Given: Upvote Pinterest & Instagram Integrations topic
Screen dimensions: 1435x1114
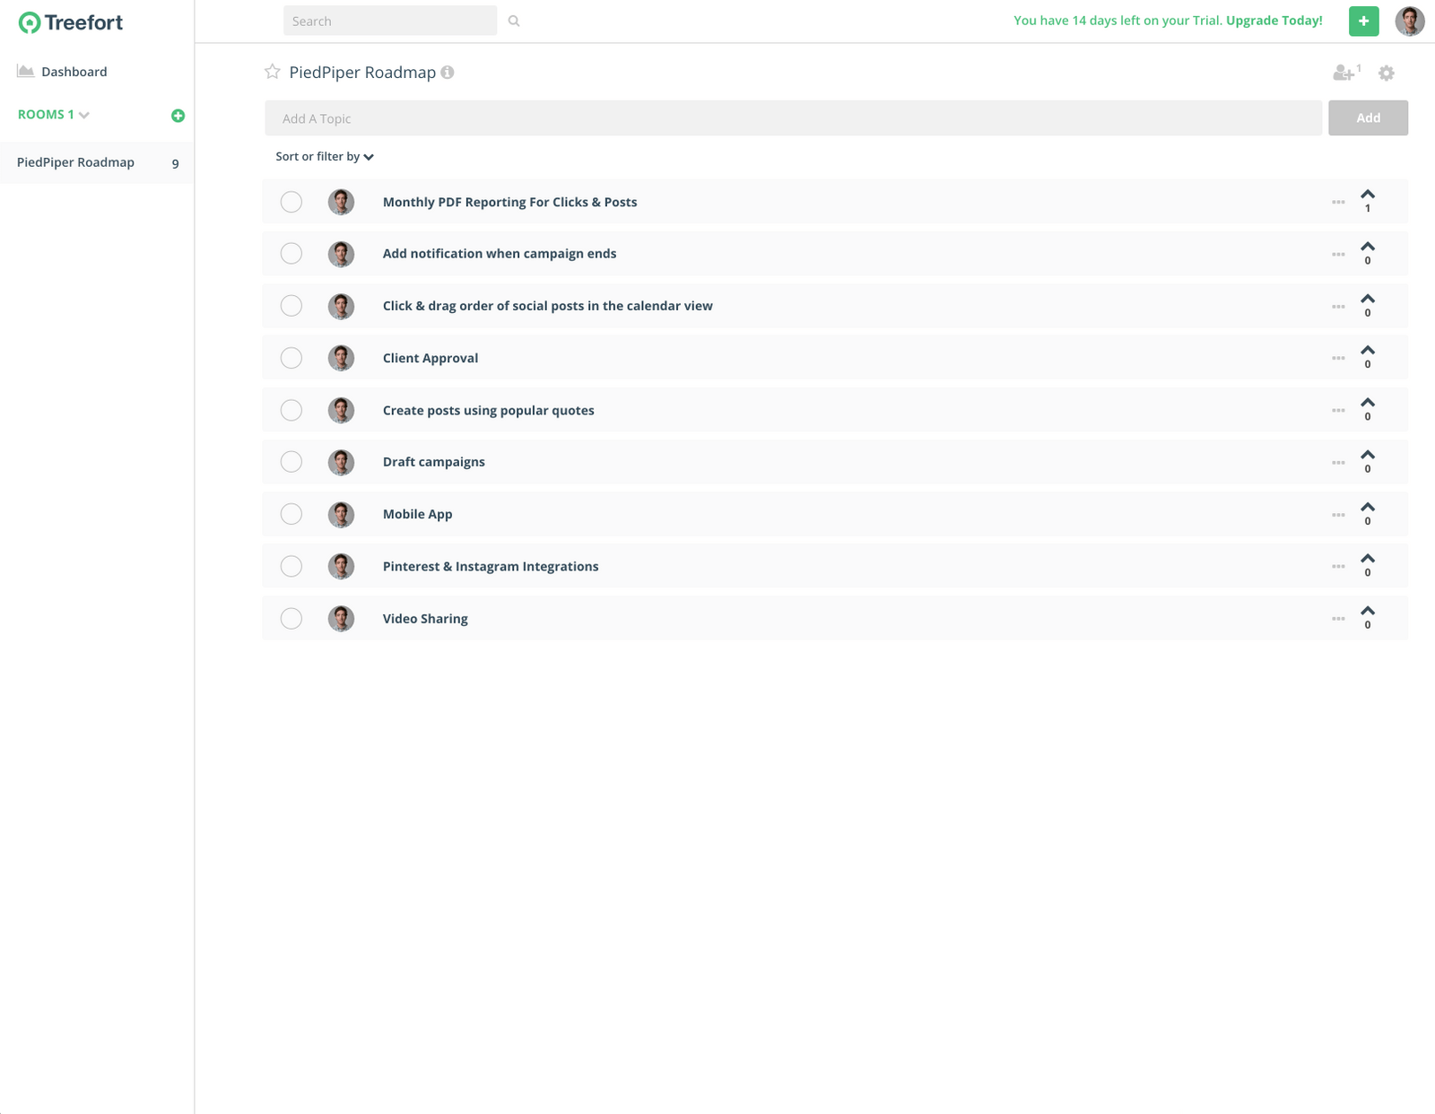Looking at the screenshot, I should click(x=1368, y=559).
